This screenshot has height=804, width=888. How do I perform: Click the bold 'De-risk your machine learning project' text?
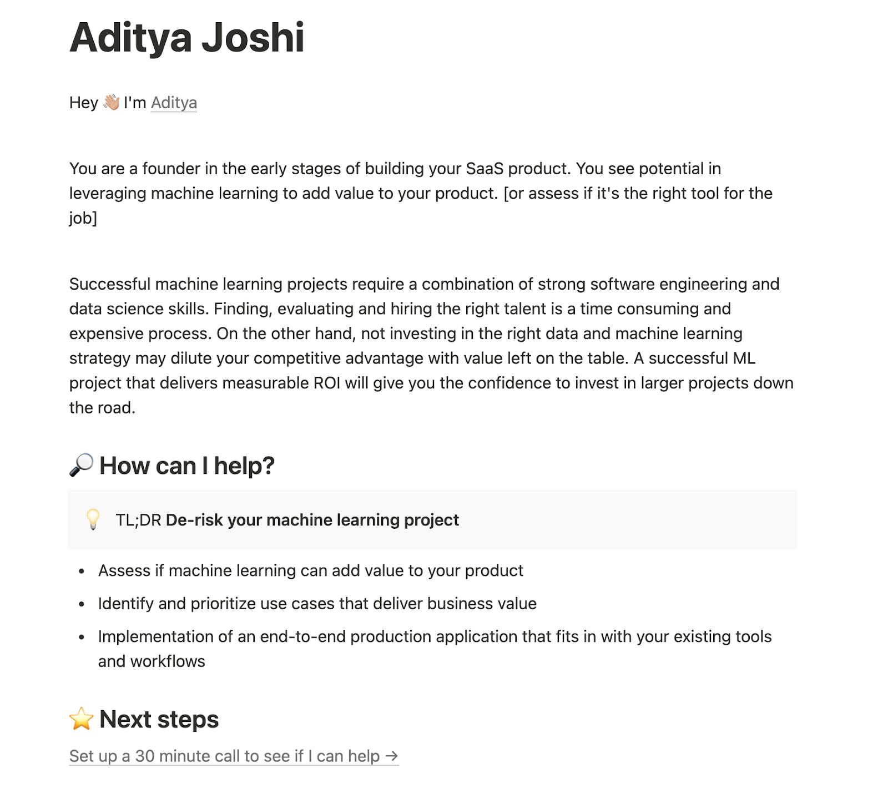click(312, 520)
